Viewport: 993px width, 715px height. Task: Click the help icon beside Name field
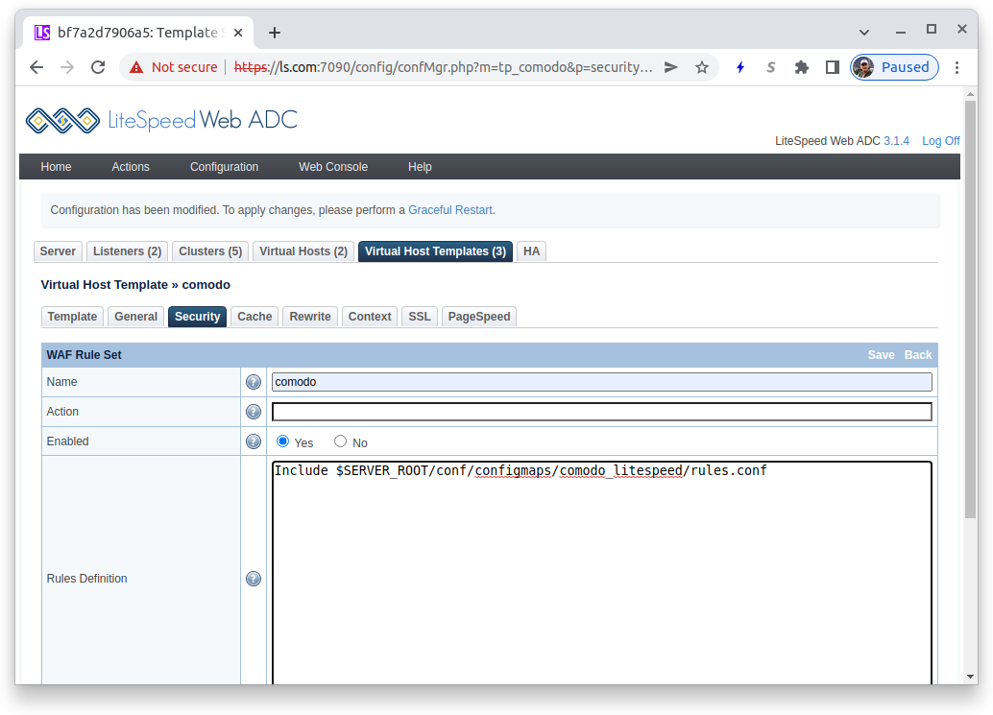click(x=254, y=382)
